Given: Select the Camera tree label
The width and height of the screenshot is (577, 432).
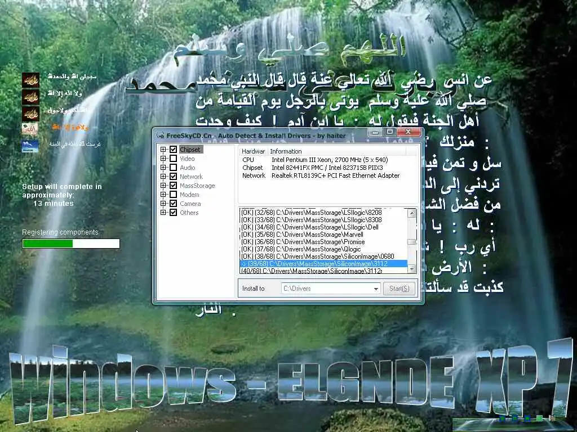Looking at the screenshot, I should coord(190,204).
